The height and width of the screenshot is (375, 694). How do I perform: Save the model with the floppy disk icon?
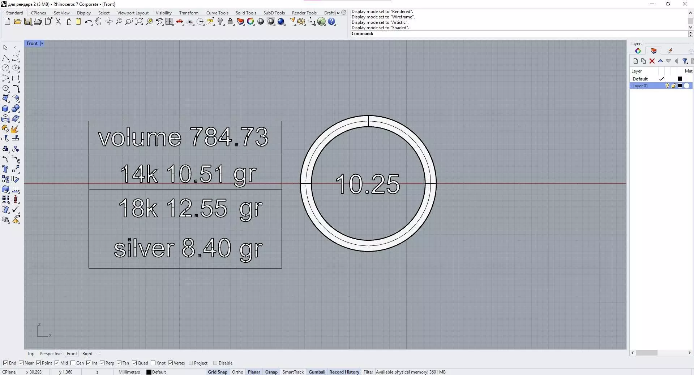27,22
